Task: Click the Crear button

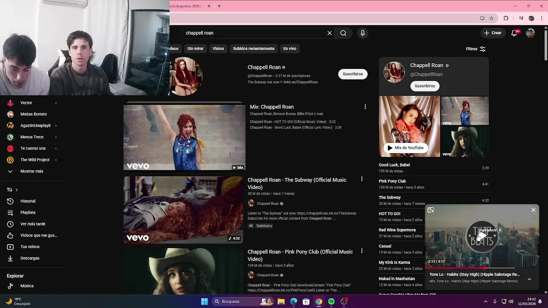Action: coord(493,33)
